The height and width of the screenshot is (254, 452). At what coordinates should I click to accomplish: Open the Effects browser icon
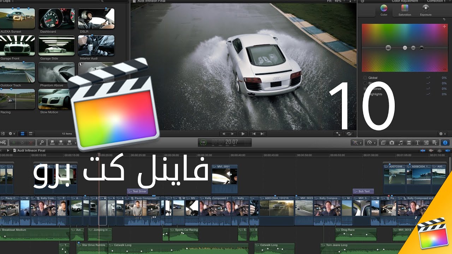point(383,143)
